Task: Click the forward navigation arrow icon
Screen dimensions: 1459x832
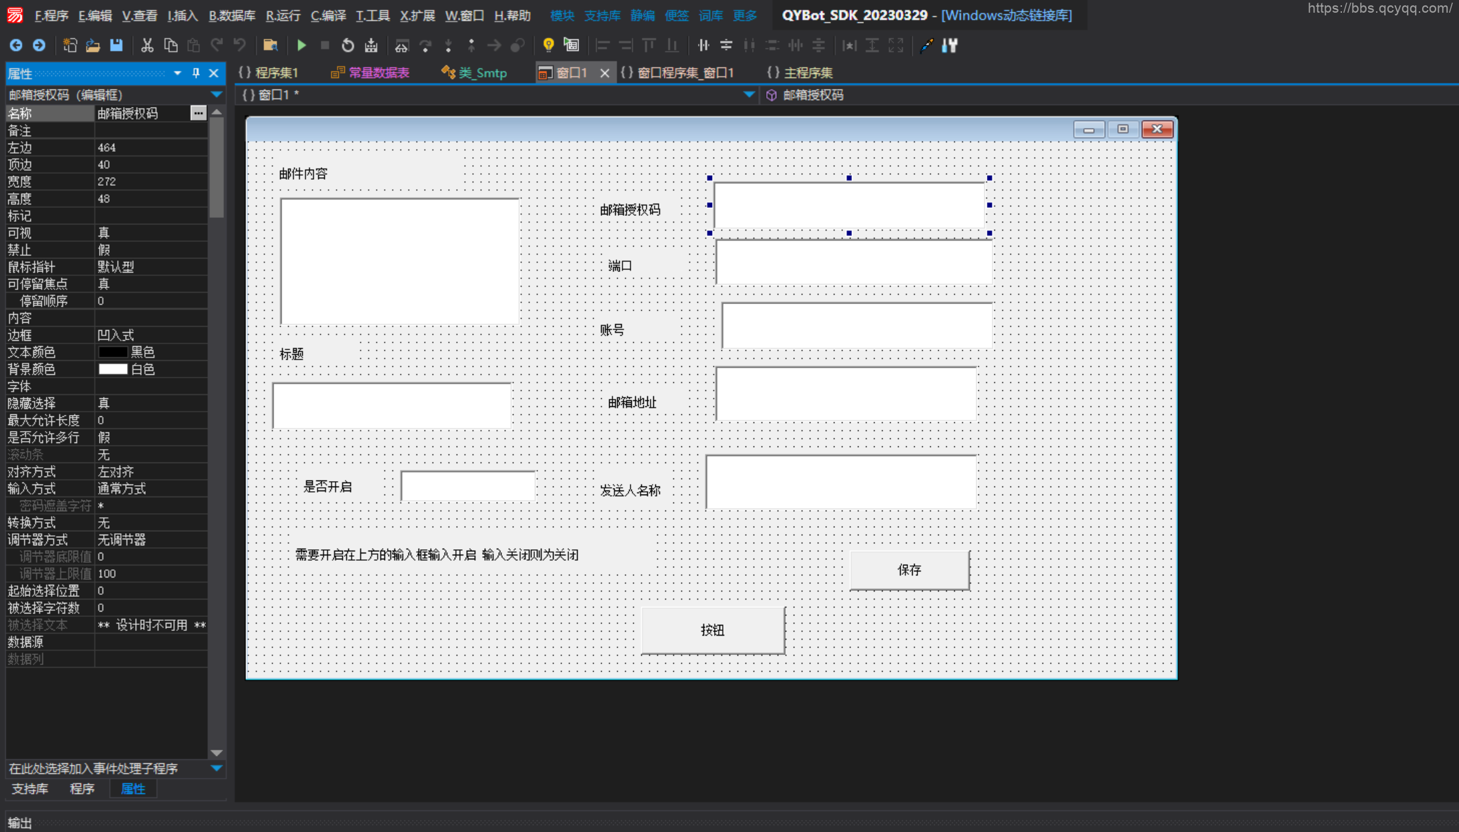Action: point(39,45)
